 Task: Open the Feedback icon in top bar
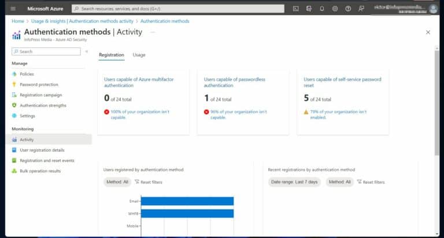(x=361, y=9)
